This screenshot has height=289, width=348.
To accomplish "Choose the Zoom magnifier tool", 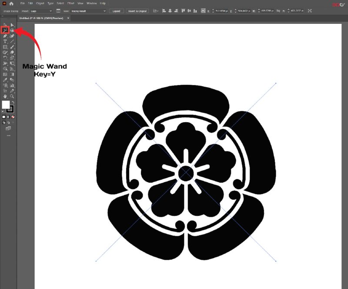I will [x=12, y=96].
